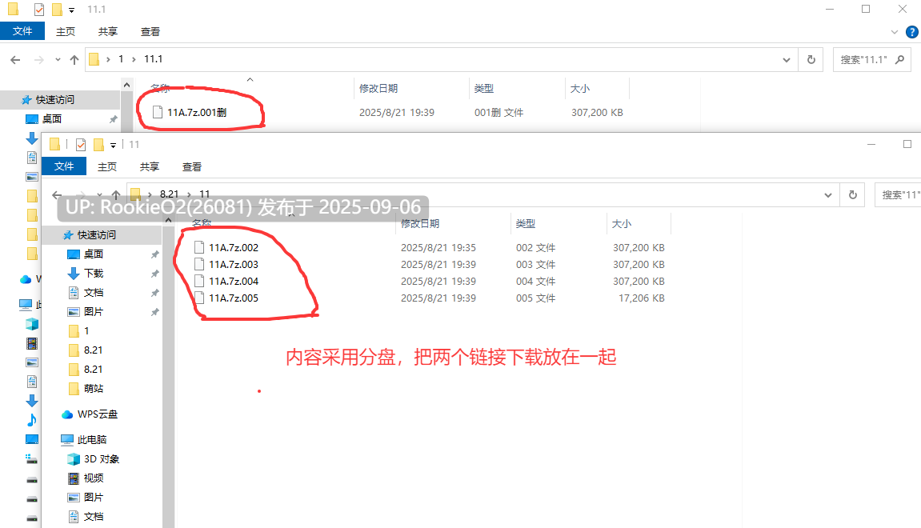Click the 搜索"11.1" search box
This screenshot has height=528, width=921.
(871, 60)
